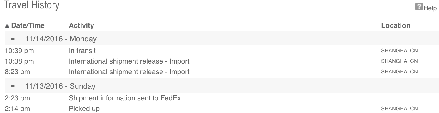
Task: Click the 11/14/2016 - Monday date label
Action: click(x=61, y=39)
